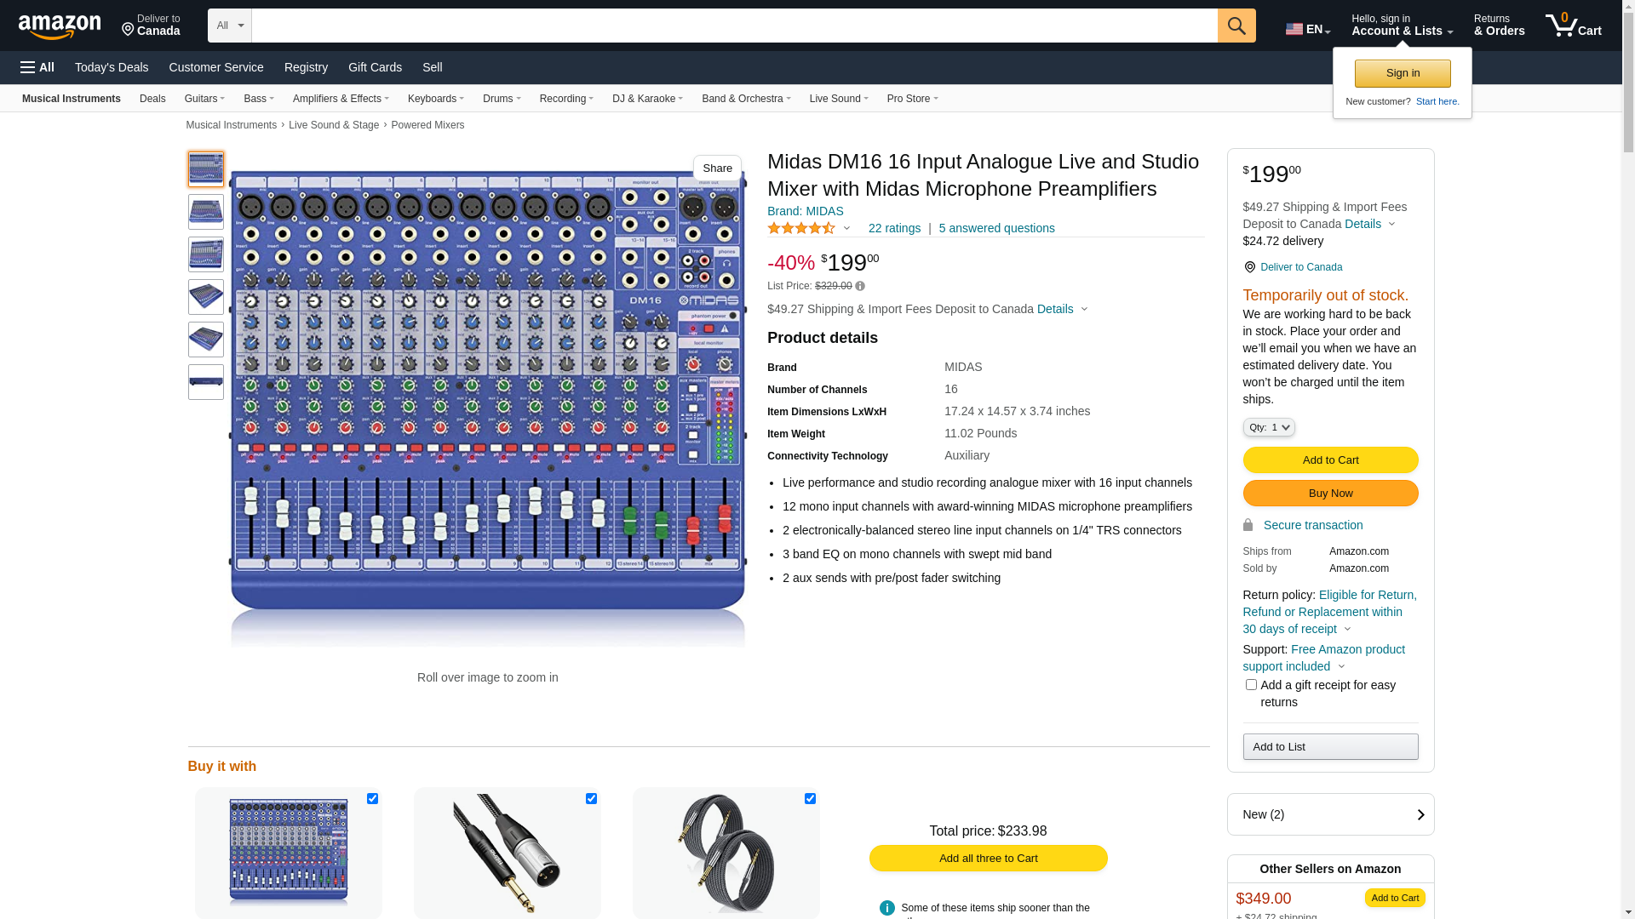The image size is (1635, 919).
Task: Open the search category All dropdown
Action: (x=229, y=26)
